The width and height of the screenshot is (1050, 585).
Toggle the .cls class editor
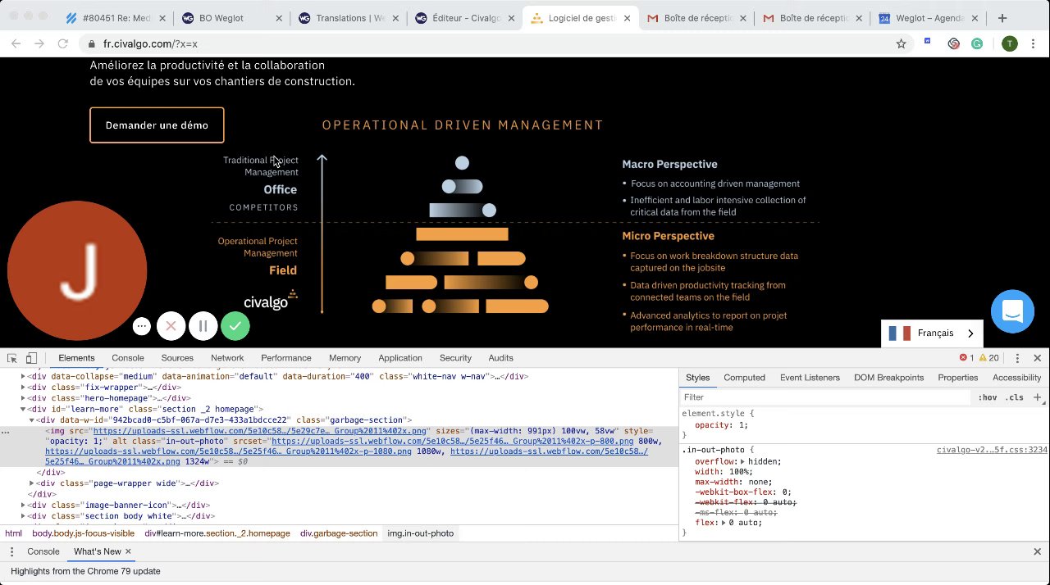[x=1015, y=397]
